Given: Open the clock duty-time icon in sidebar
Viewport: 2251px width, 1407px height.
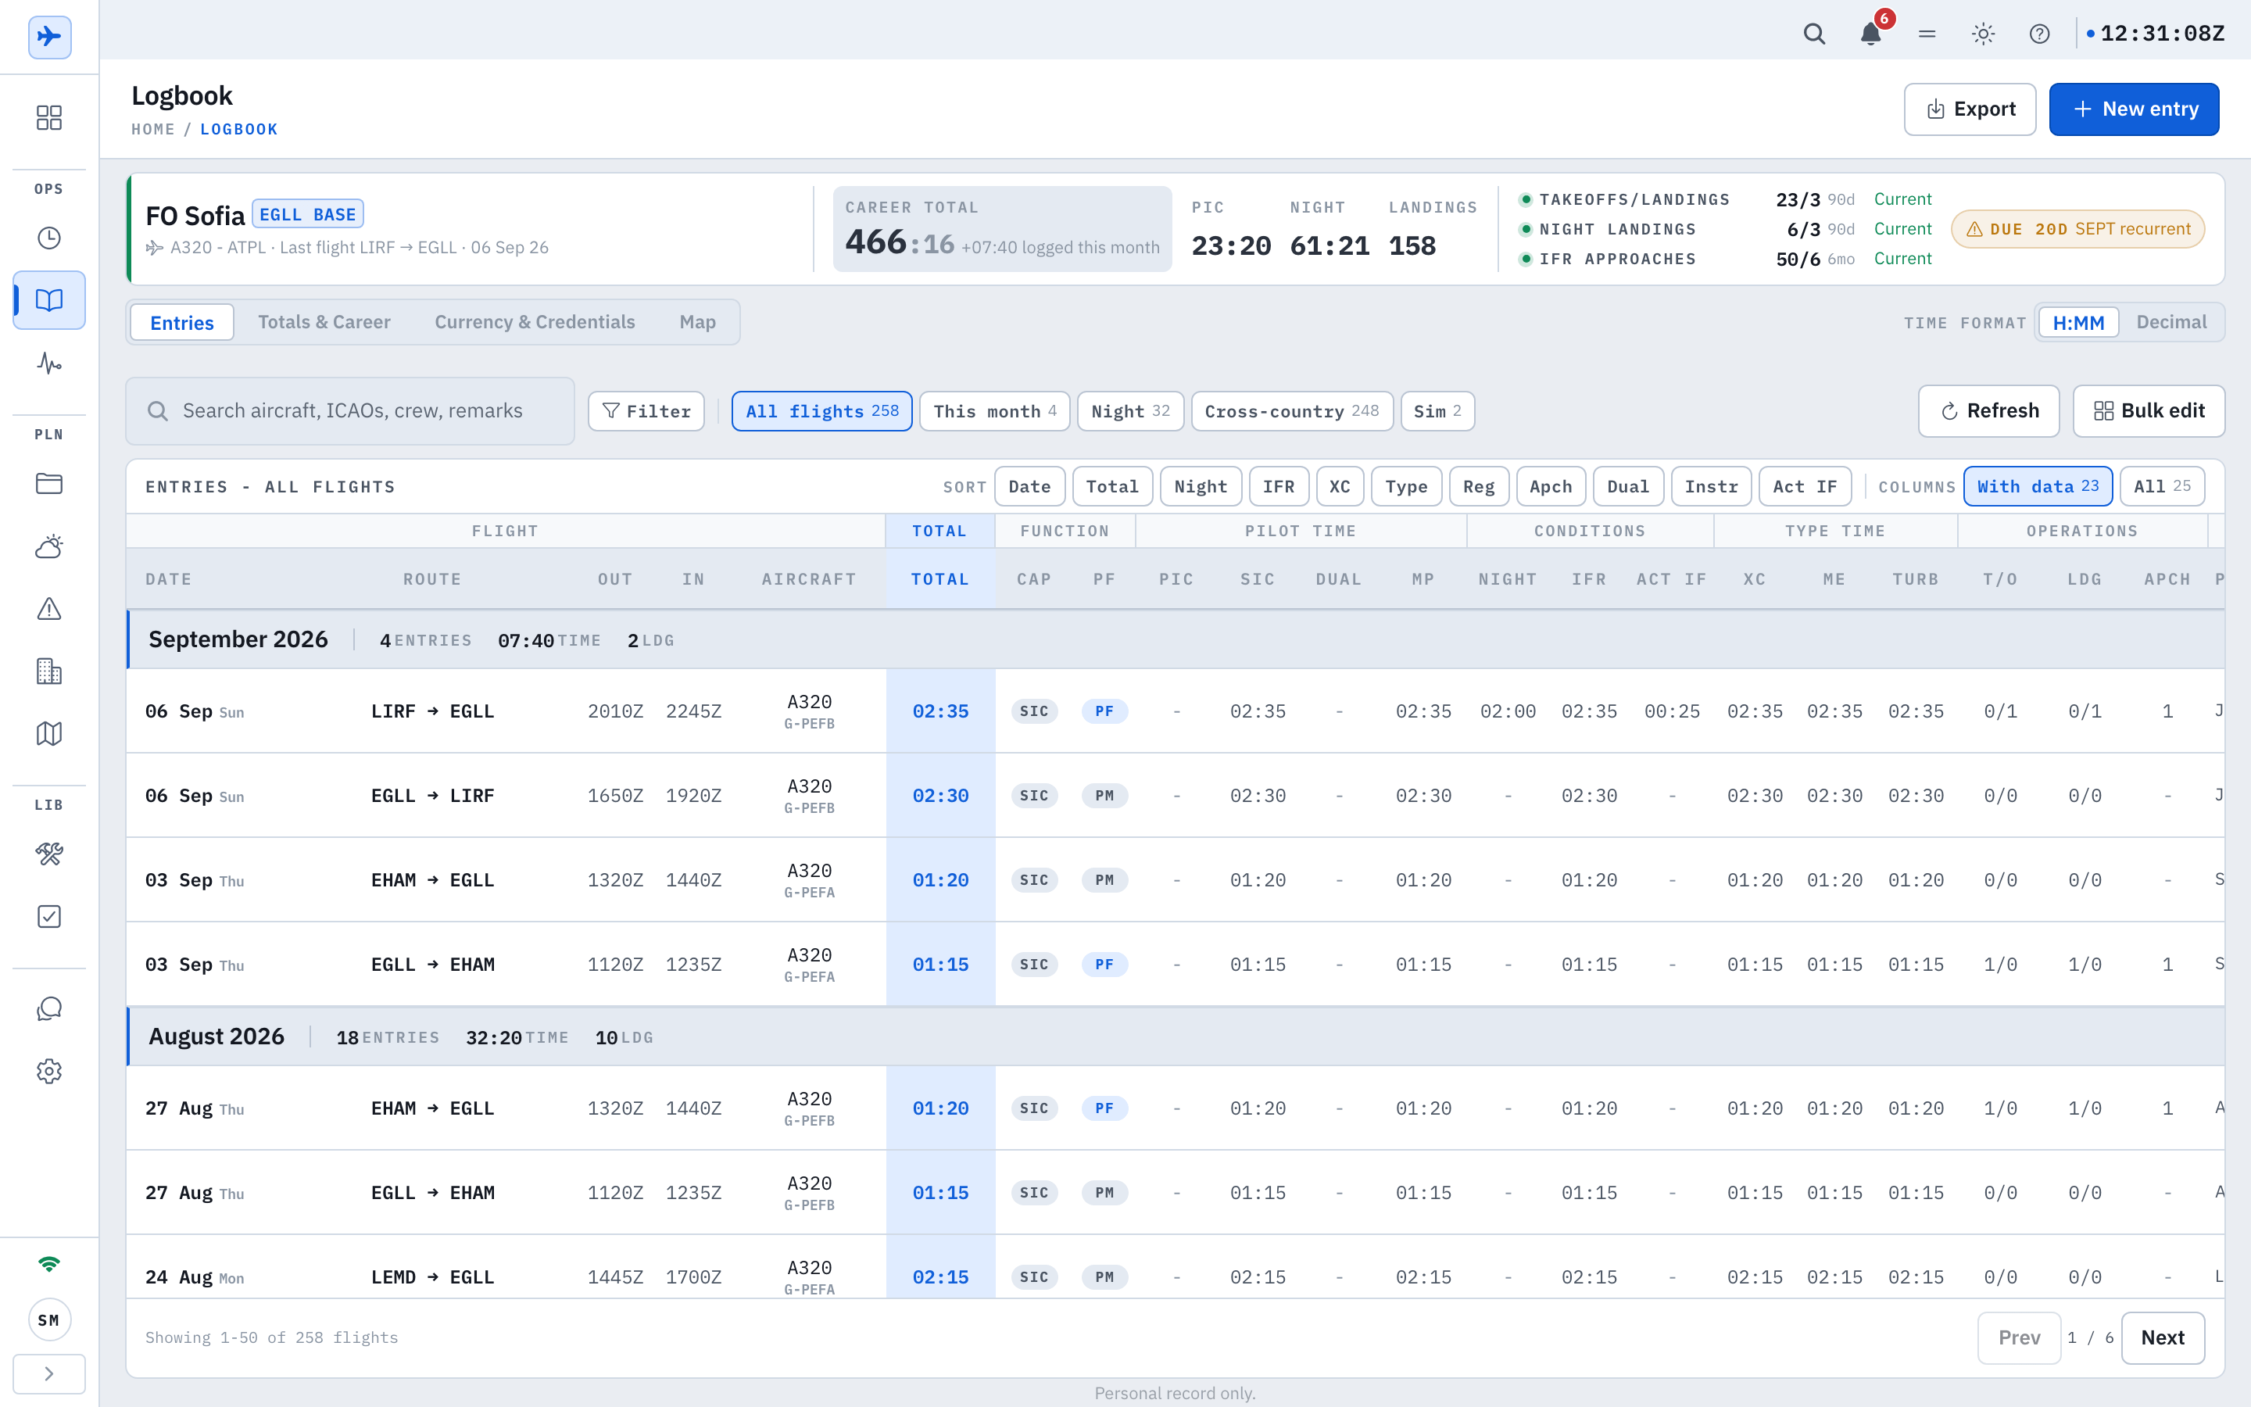Looking at the screenshot, I should pyautogui.click(x=49, y=238).
